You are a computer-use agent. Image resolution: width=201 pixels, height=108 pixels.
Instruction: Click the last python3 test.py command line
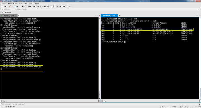(x=21, y=67)
